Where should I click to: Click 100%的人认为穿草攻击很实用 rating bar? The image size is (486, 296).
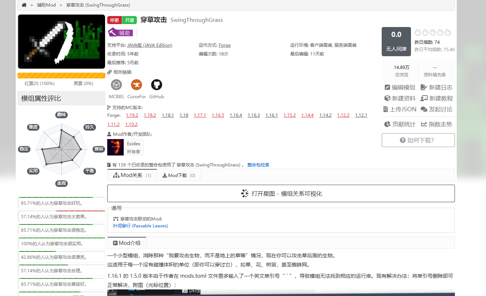[61, 244]
